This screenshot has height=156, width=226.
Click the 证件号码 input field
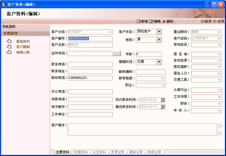pos(90,54)
